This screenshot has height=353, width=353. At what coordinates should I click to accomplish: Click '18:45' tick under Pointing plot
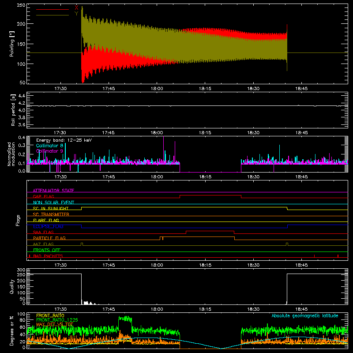click(301, 89)
